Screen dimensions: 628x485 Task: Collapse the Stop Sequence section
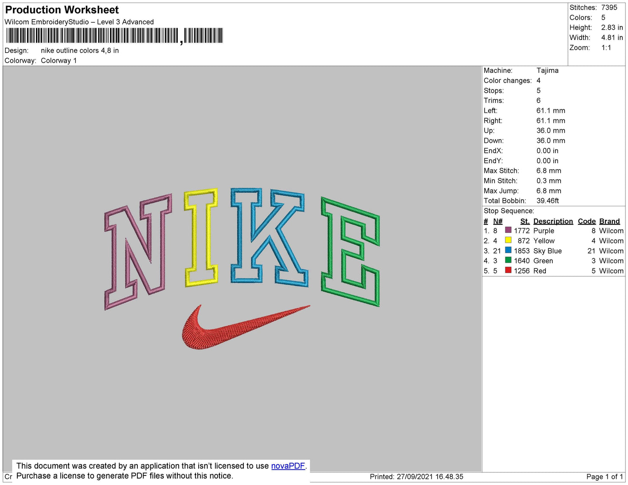coord(508,211)
